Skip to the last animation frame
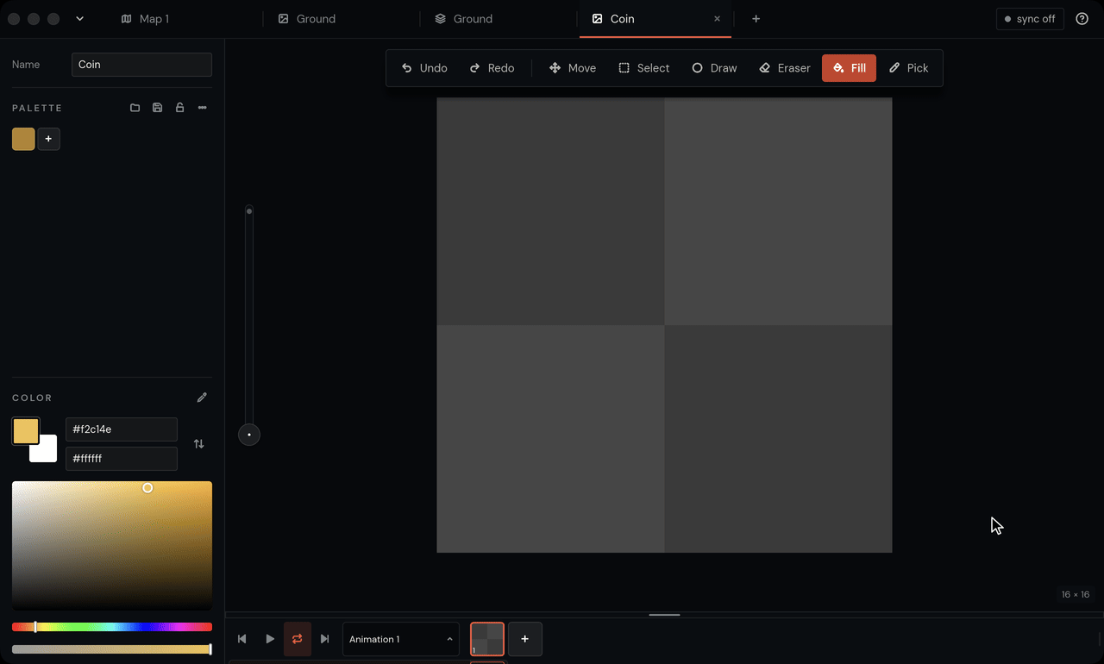 [325, 639]
